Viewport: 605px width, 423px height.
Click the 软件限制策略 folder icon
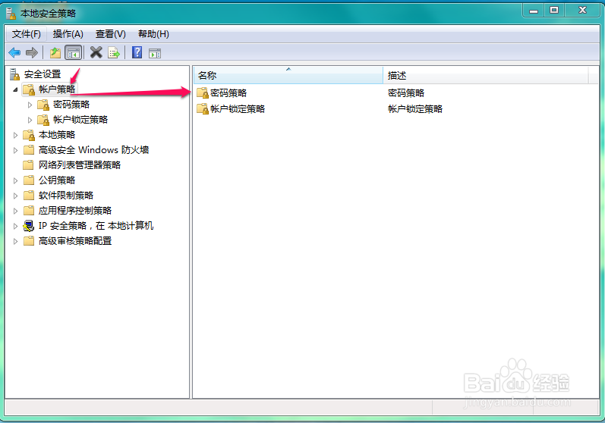tap(29, 196)
